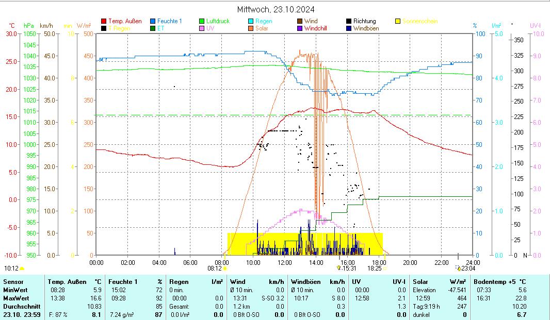This screenshot has width=550, height=320.
Task: Click the 0 Bft O-SO wind reading under Wind
Action: (246, 315)
